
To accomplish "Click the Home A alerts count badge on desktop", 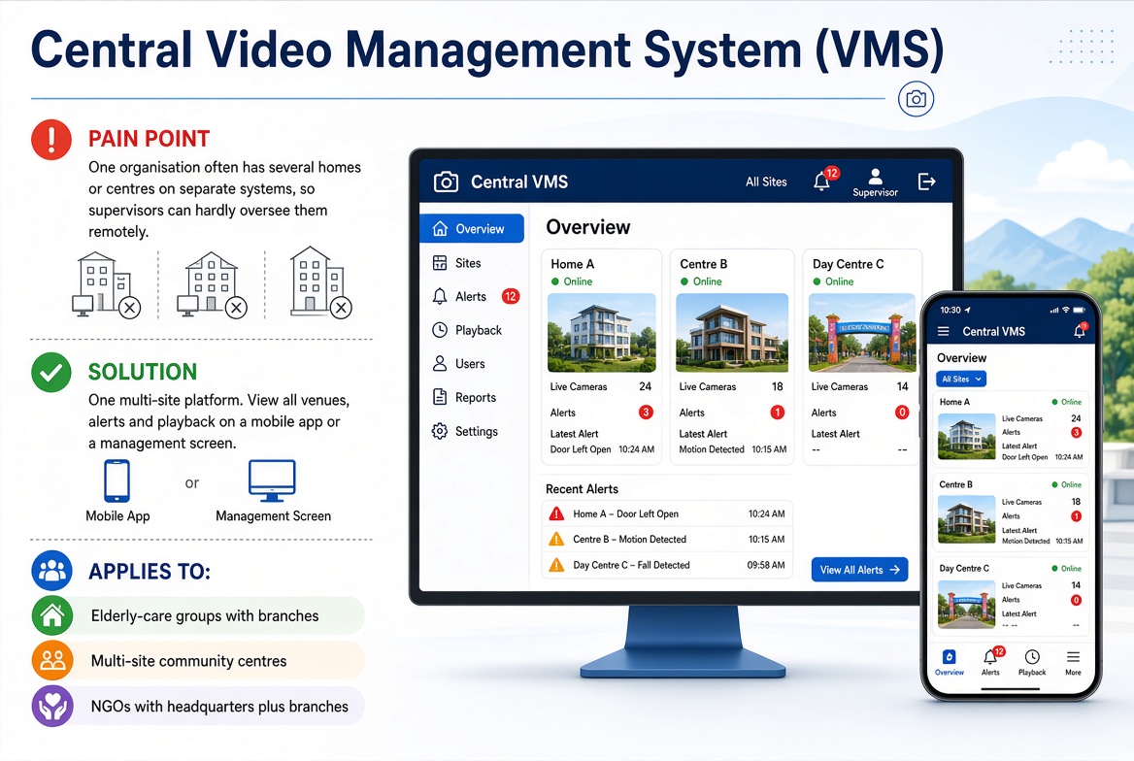I will click(x=646, y=413).
